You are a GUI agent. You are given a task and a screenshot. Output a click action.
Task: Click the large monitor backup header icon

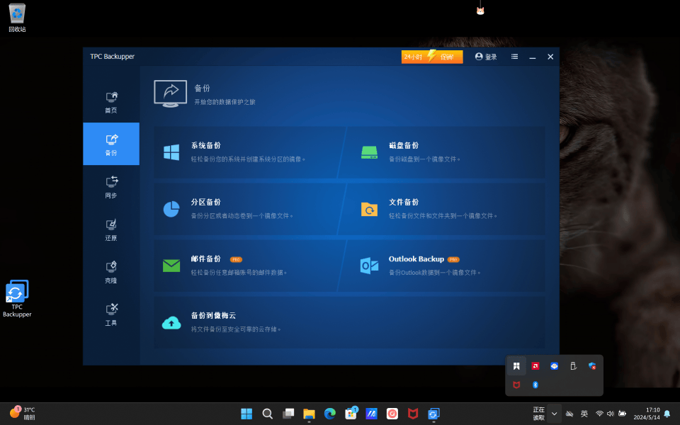tap(171, 93)
